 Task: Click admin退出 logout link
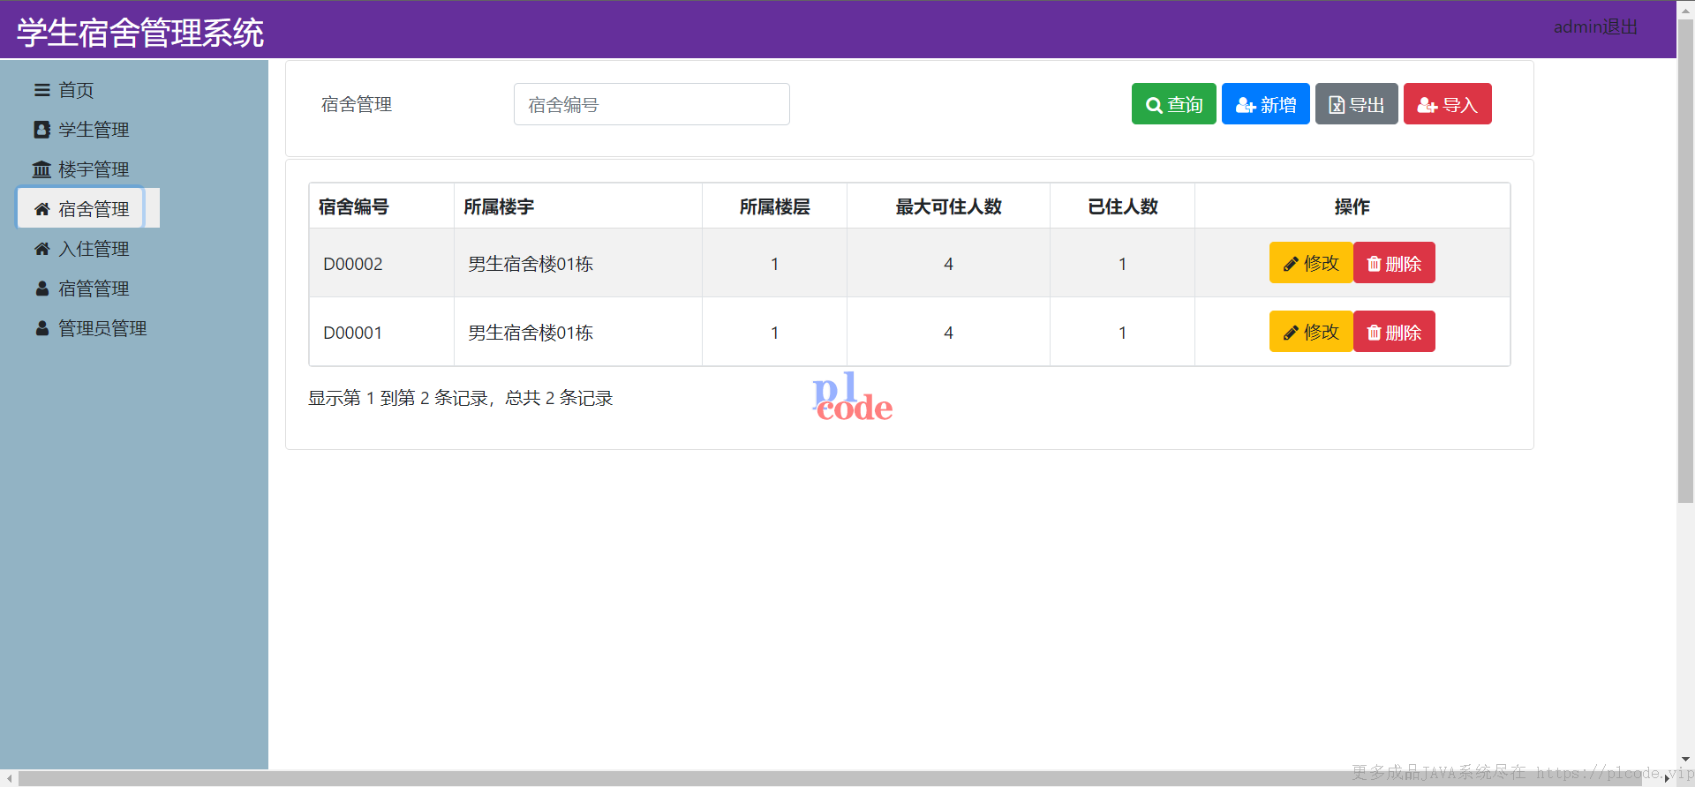point(1595,27)
